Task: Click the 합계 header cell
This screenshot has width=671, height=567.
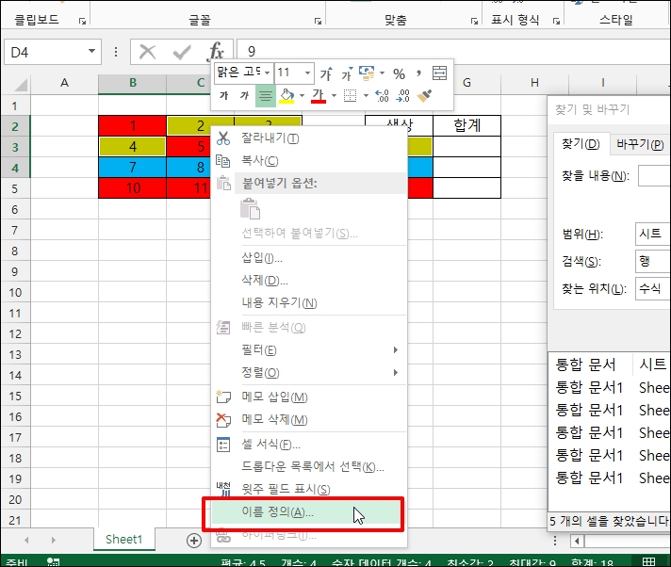Action: click(x=466, y=125)
